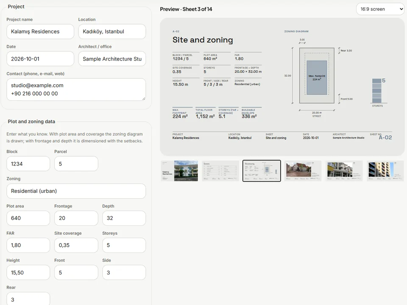Focus the Storeys input field
This screenshot has height=305, width=407.
pos(124,245)
